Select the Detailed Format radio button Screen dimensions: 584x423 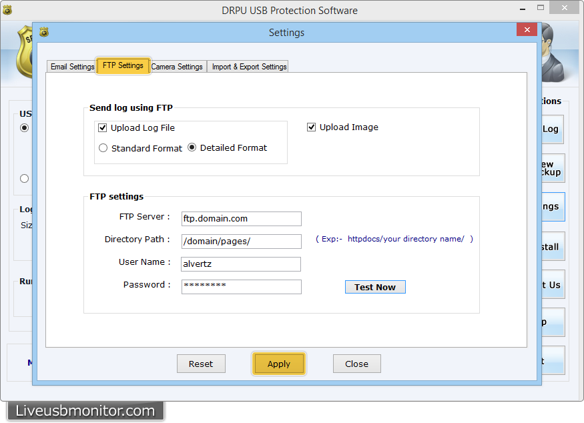click(x=192, y=147)
